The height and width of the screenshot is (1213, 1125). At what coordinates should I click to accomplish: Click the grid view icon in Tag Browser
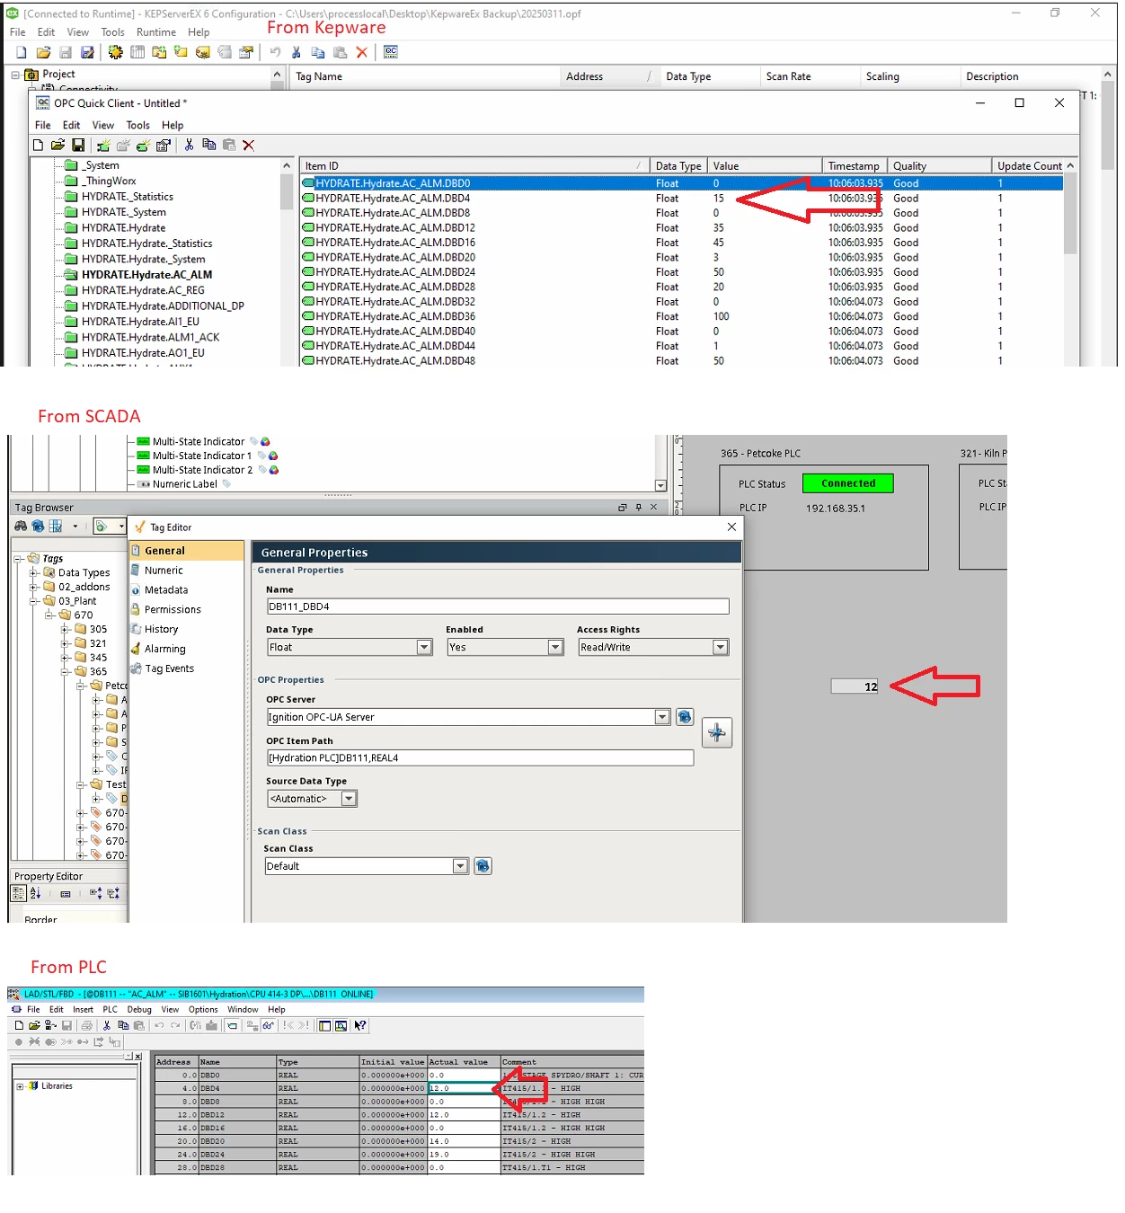click(x=55, y=526)
